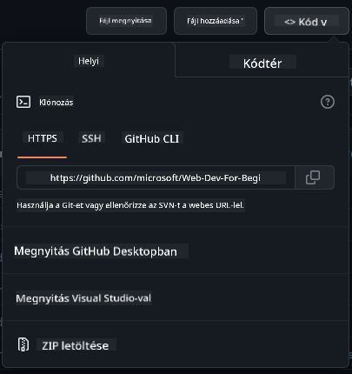Open the clone help question mark icon

328,102
